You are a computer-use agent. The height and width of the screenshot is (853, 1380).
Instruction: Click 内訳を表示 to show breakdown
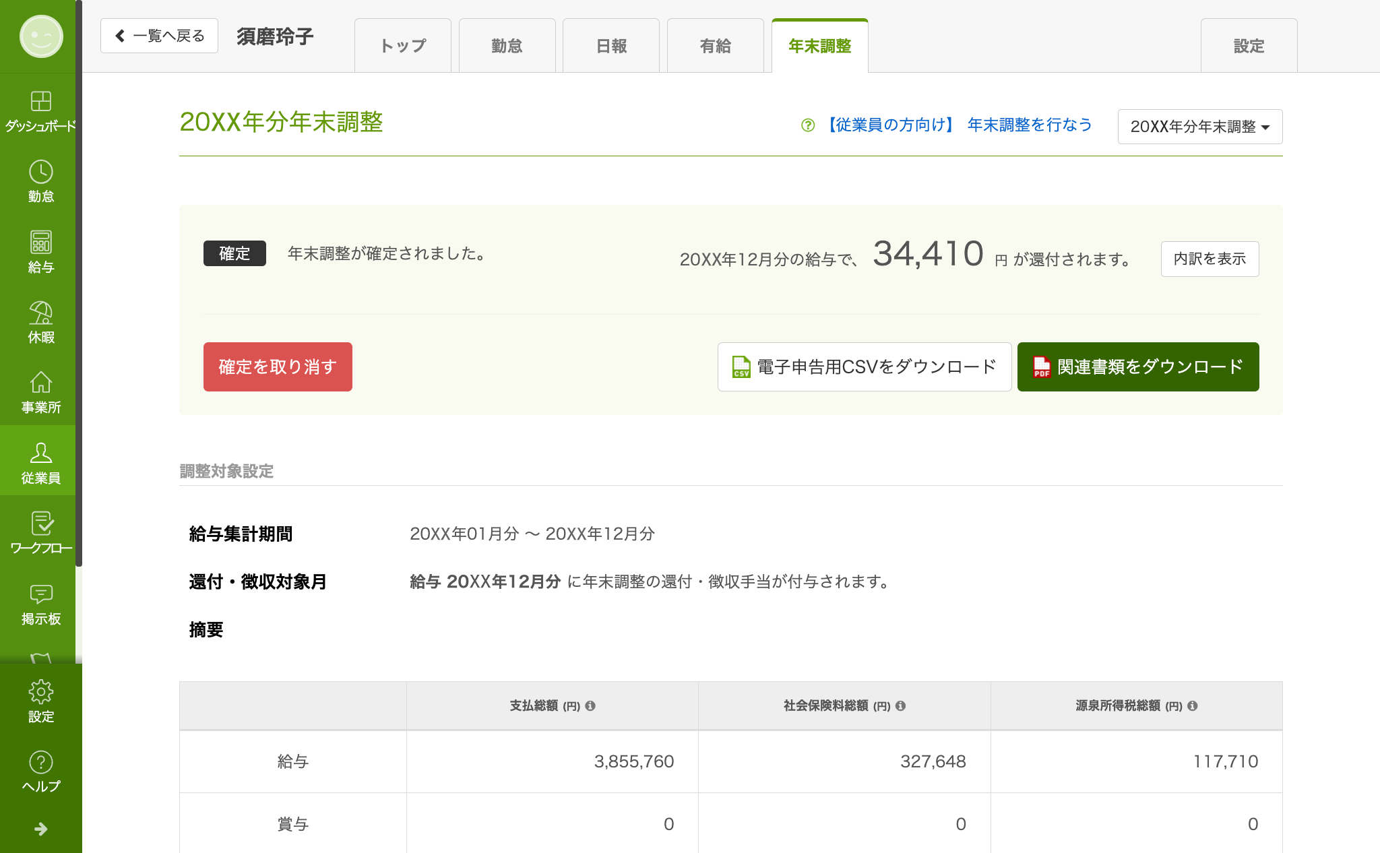[x=1210, y=259]
